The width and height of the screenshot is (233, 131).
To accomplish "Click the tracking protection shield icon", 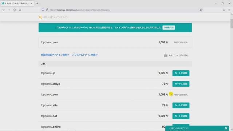I will point(43,10).
